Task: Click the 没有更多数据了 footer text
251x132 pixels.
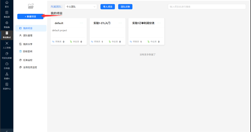Action: tap(148, 55)
